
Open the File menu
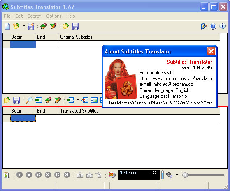7,16
